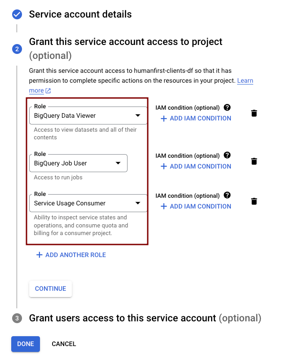Expand Grant users access to this service account
Screen dimensions: 304x360
click(145, 318)
